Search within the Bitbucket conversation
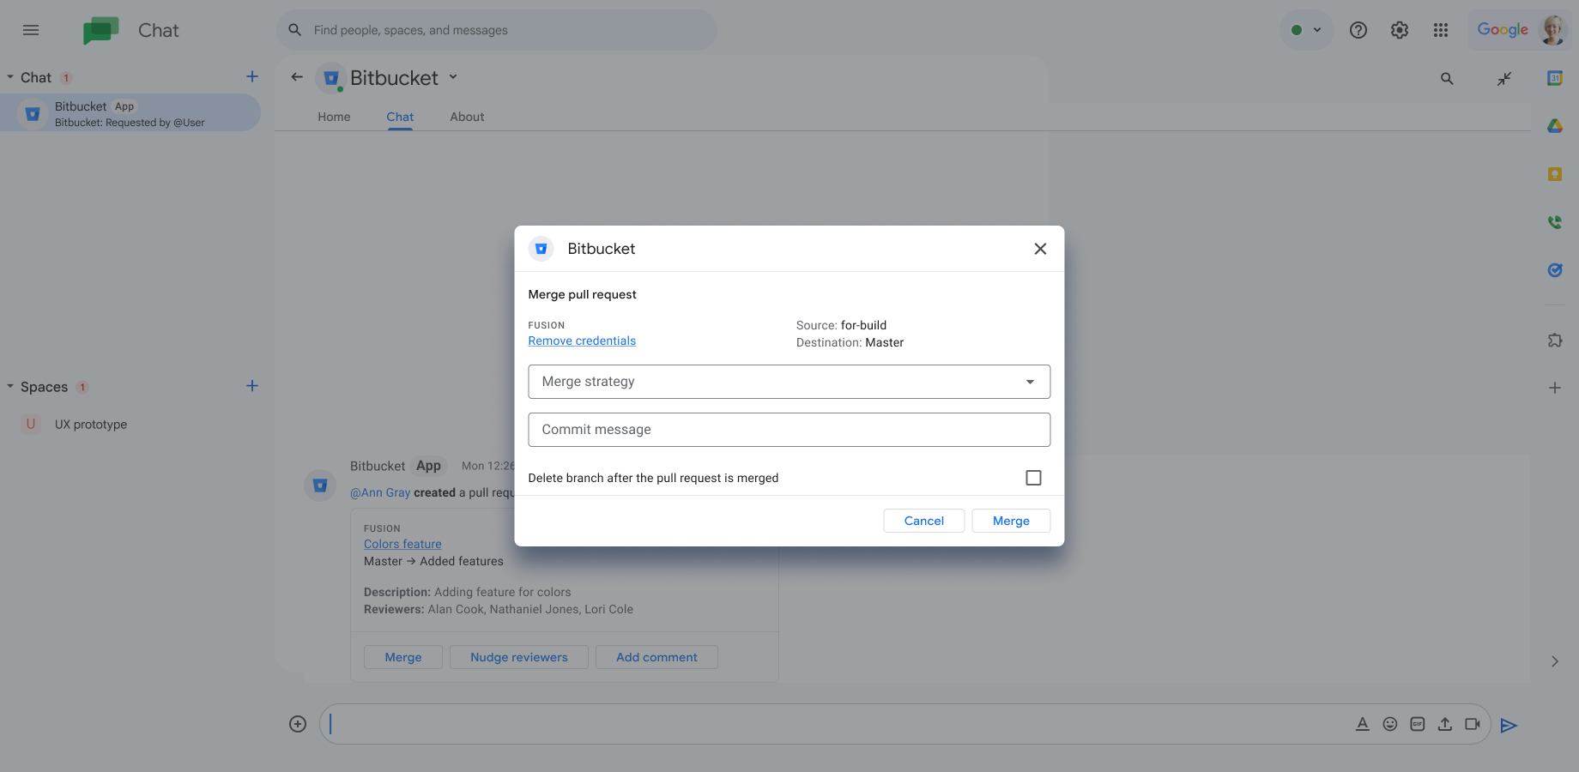1579x772 pixels. pyautogui.click(x=1447, y=79)
